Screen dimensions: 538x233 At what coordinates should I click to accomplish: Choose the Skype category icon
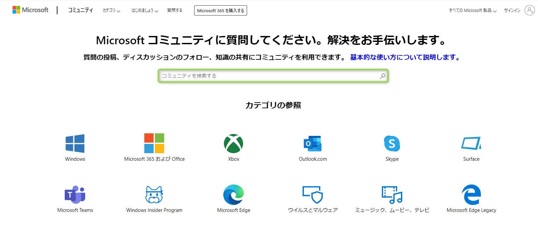point(392,144)
